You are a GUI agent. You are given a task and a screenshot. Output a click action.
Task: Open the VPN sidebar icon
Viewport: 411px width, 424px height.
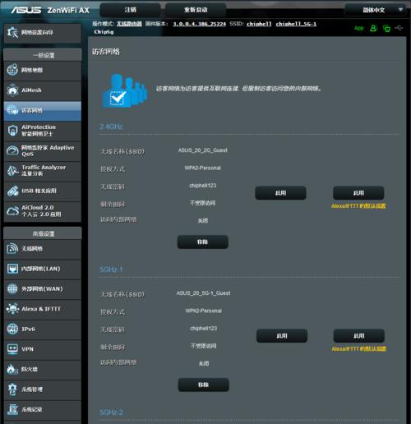click(x=12, y=349)
